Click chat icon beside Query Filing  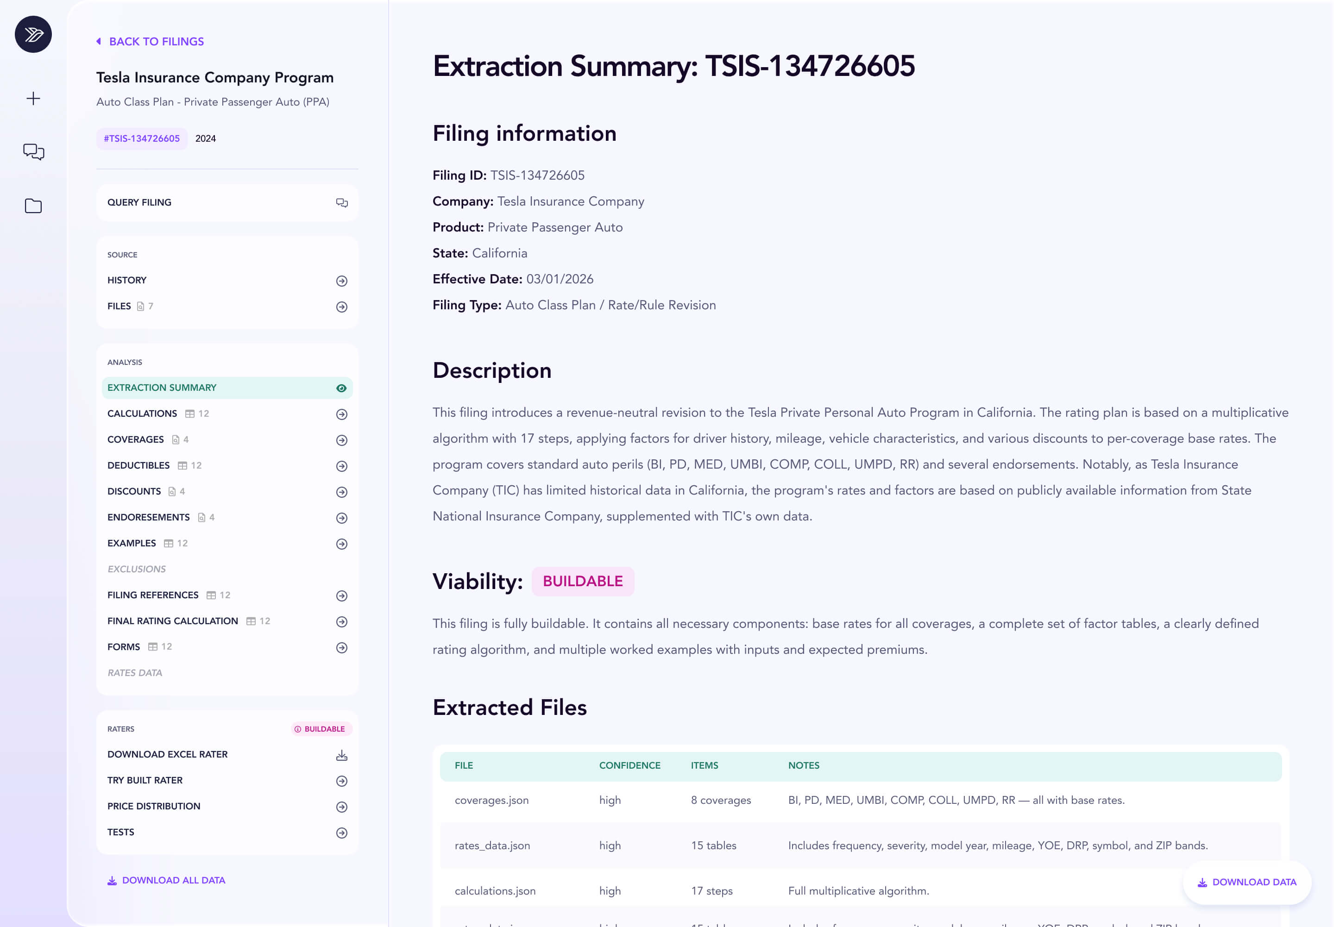(342, 203)
